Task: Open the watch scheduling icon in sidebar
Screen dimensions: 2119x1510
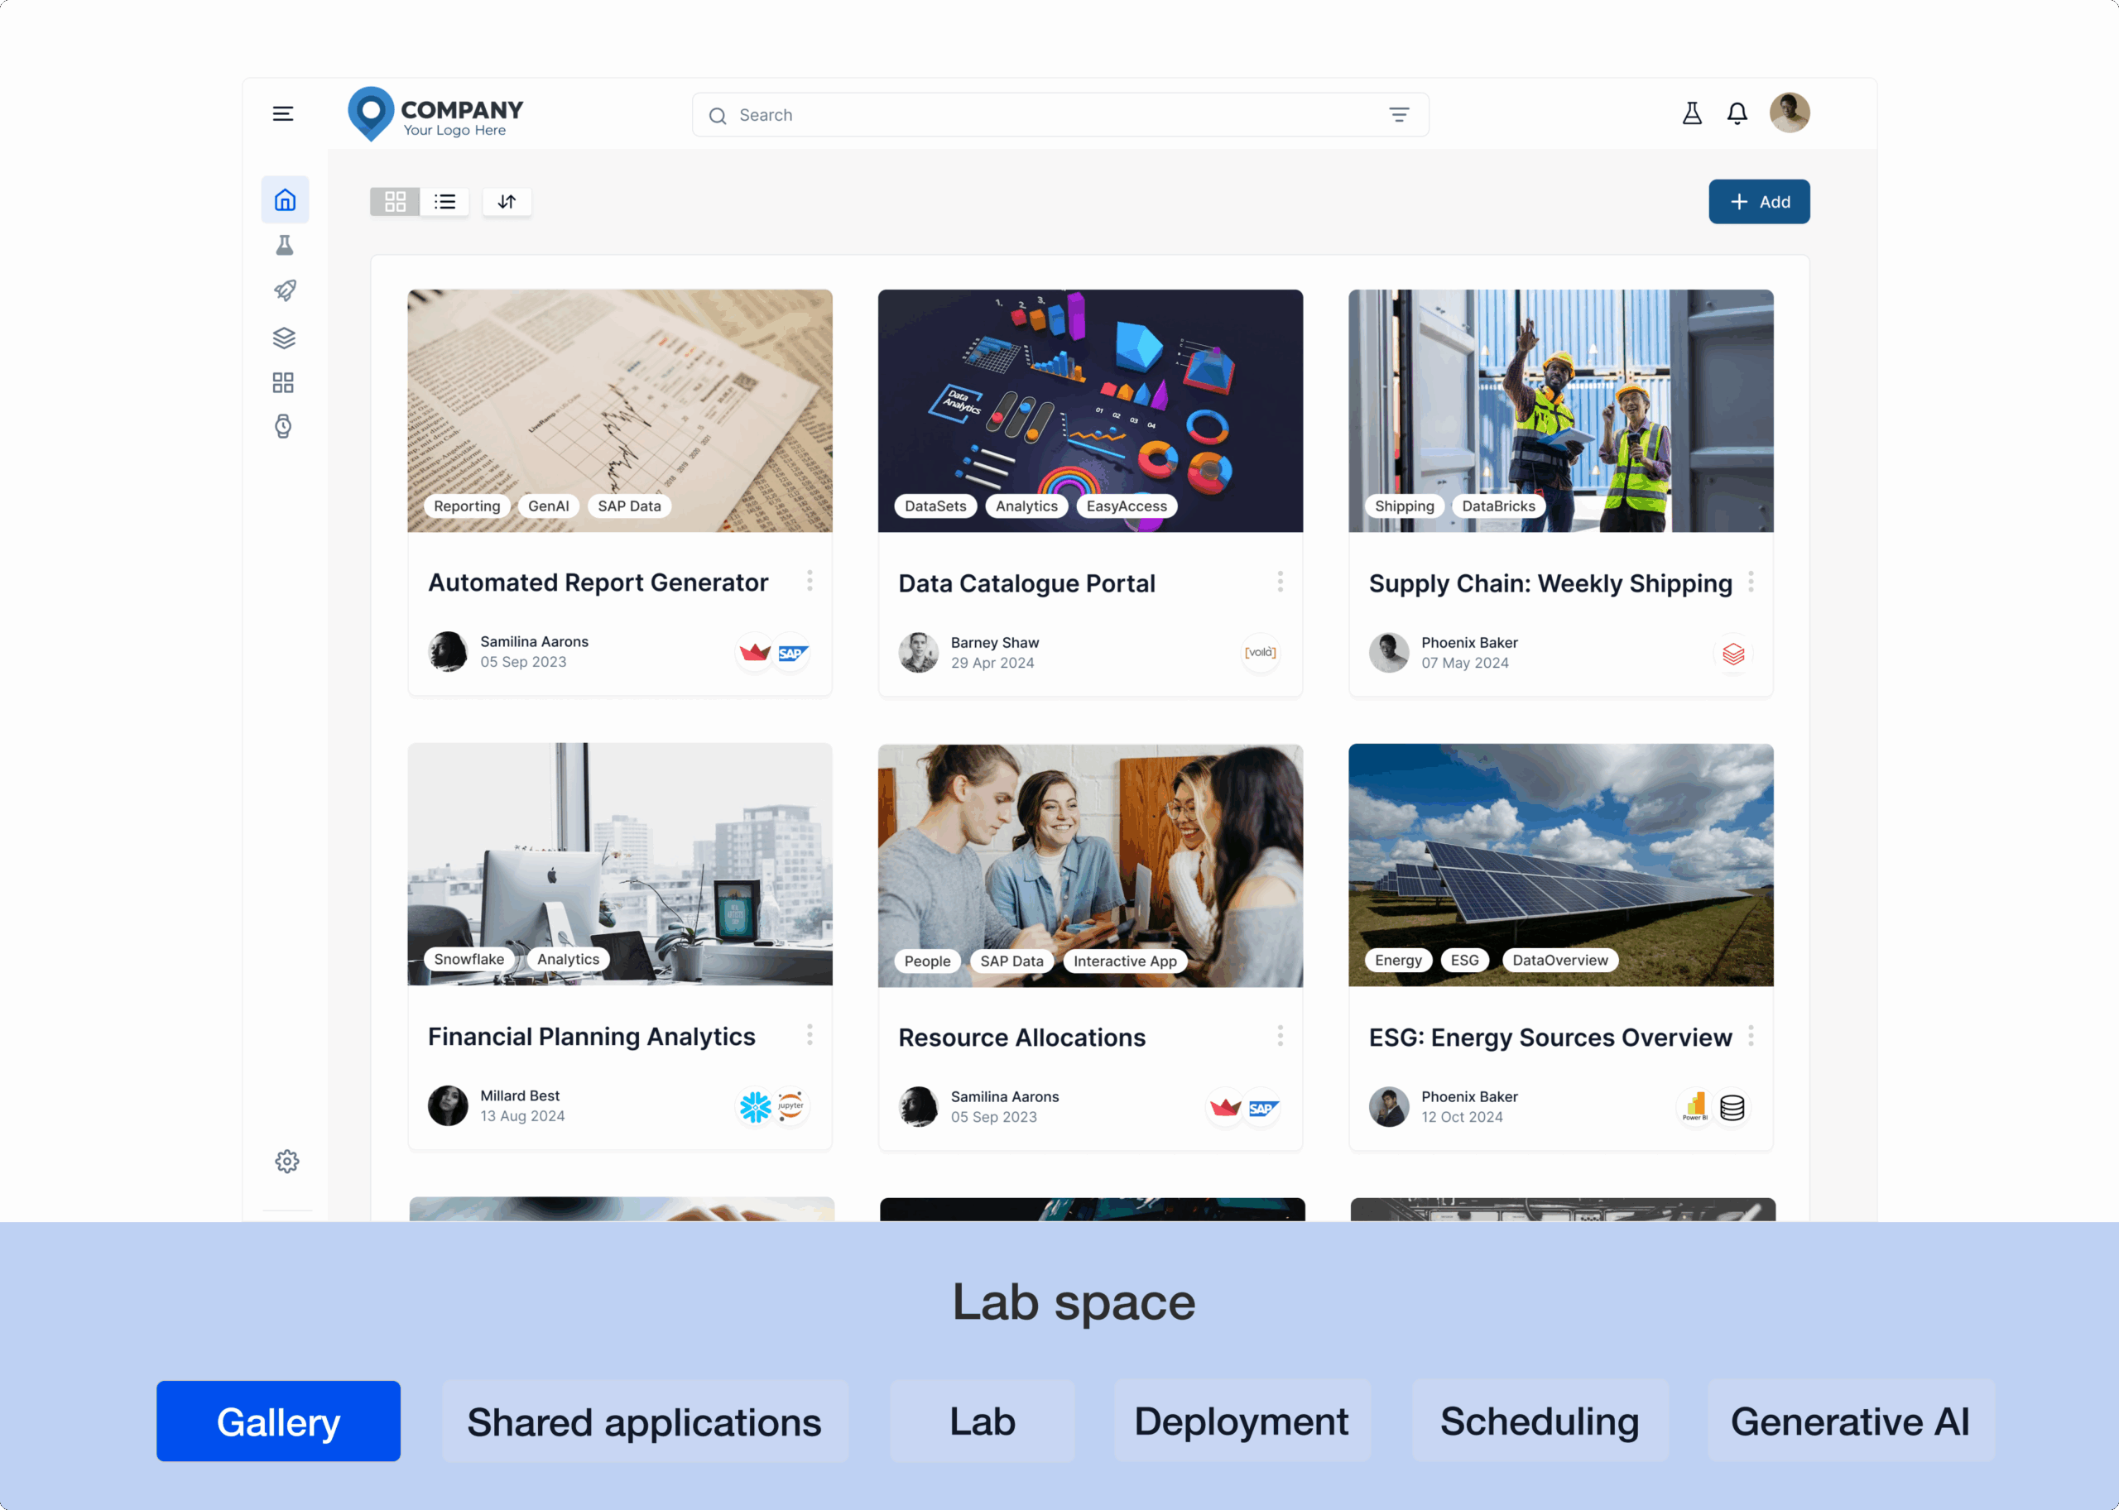Action: coord(284,426)
